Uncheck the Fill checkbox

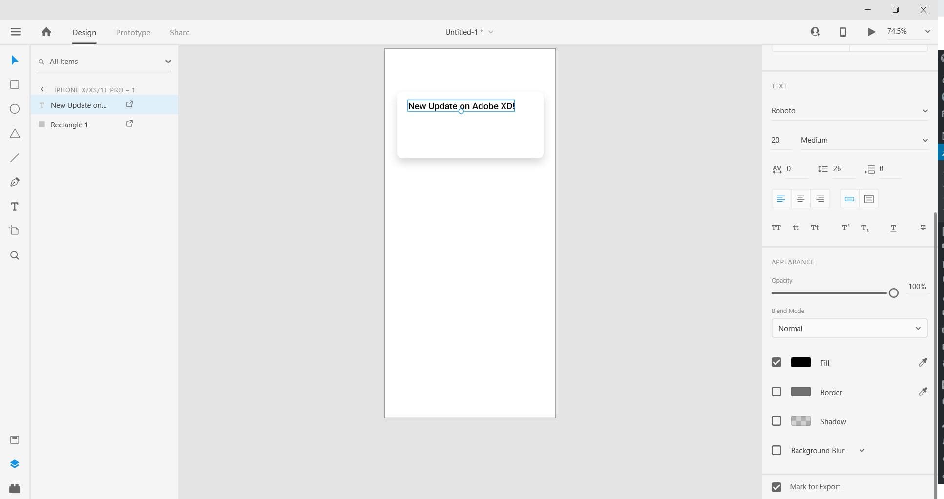tap(776, 362)
